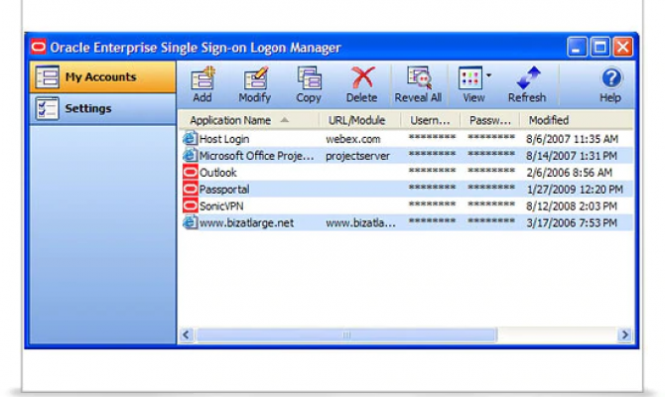This screenshot has height=397, width=665.
Task: Click the horizontal scrollbar left arrow
Action: coord(187,335)
